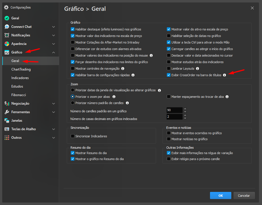The width and height of the screenshot is (262, 205).
Task: Close the Configurações dialog with X
Action: point(252,8)
